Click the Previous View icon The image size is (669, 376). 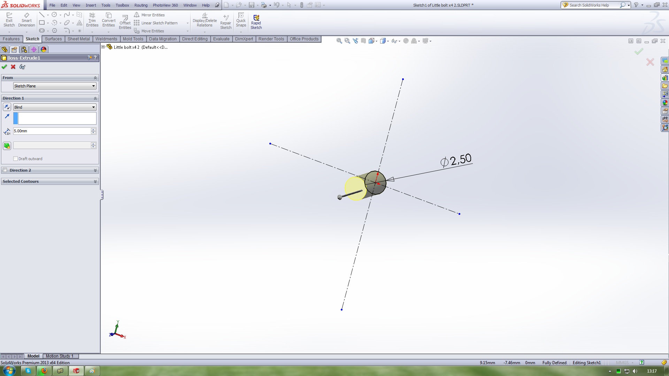tap(355, 41)
